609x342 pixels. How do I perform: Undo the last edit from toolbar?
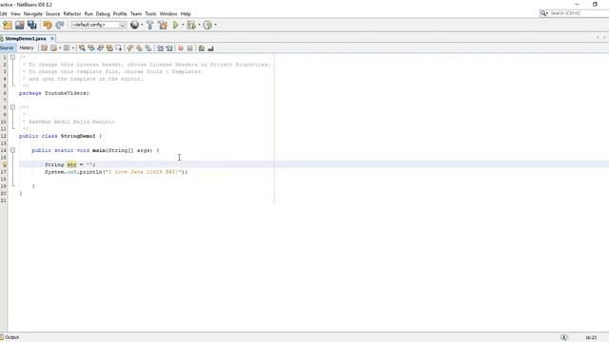[48, 26]
